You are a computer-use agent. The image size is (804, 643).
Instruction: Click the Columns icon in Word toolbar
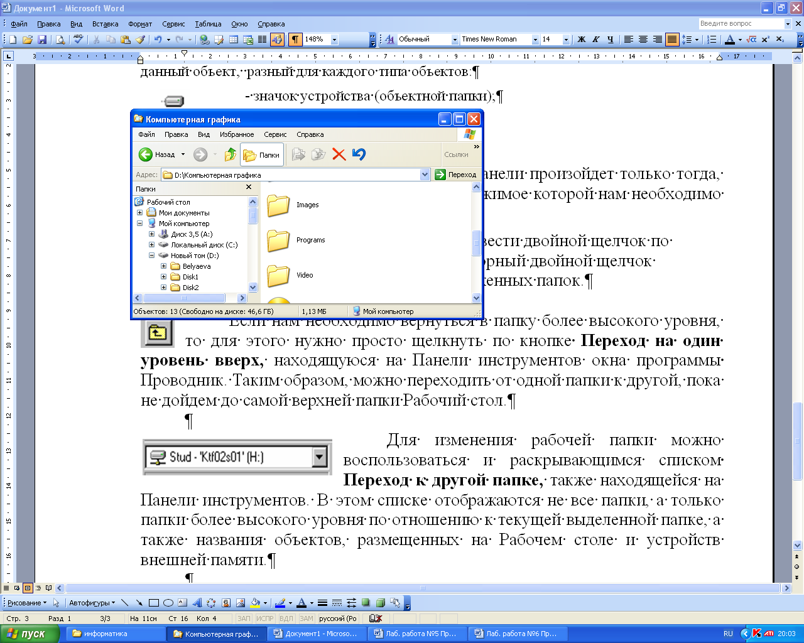263,40
